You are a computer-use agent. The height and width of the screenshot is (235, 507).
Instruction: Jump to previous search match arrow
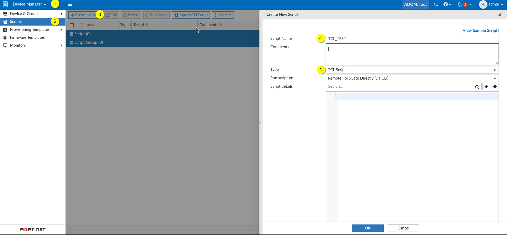tap(486, 87)
